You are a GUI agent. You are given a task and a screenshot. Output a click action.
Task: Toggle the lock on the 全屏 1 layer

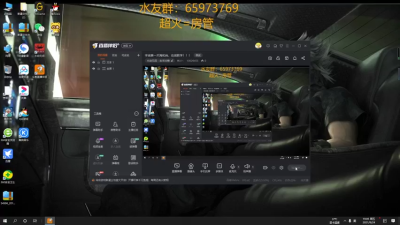click(x=98, y=68)
